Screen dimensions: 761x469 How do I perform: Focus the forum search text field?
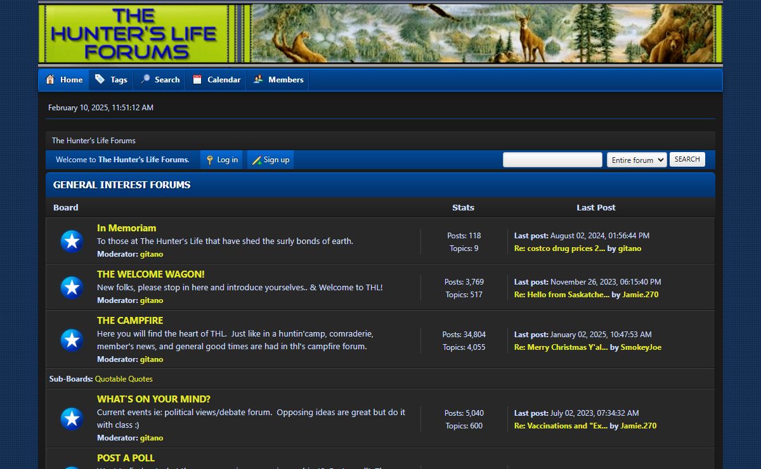[552, 160]
